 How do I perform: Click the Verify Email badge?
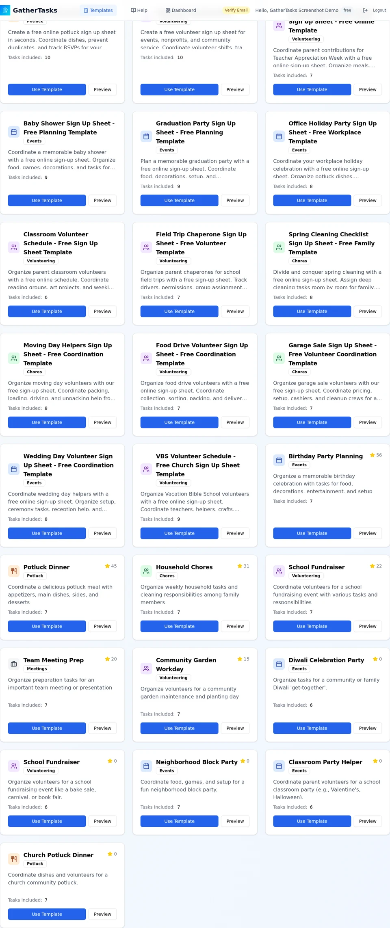click(236, 10)
